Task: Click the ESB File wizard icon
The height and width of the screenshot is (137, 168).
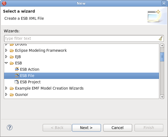Action: click(x=17, y=76)
